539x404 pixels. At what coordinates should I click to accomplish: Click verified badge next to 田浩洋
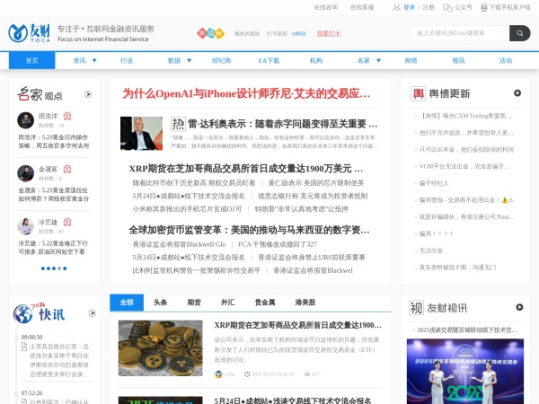[67, 116]
